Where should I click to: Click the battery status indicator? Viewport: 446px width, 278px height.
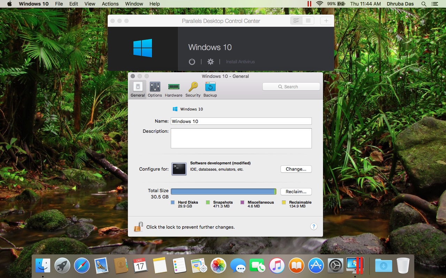[x=336, y=4]
